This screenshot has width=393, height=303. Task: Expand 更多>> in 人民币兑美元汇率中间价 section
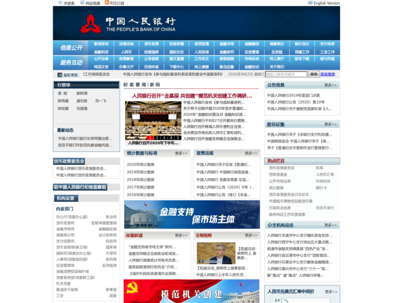(x=331, y=291)
